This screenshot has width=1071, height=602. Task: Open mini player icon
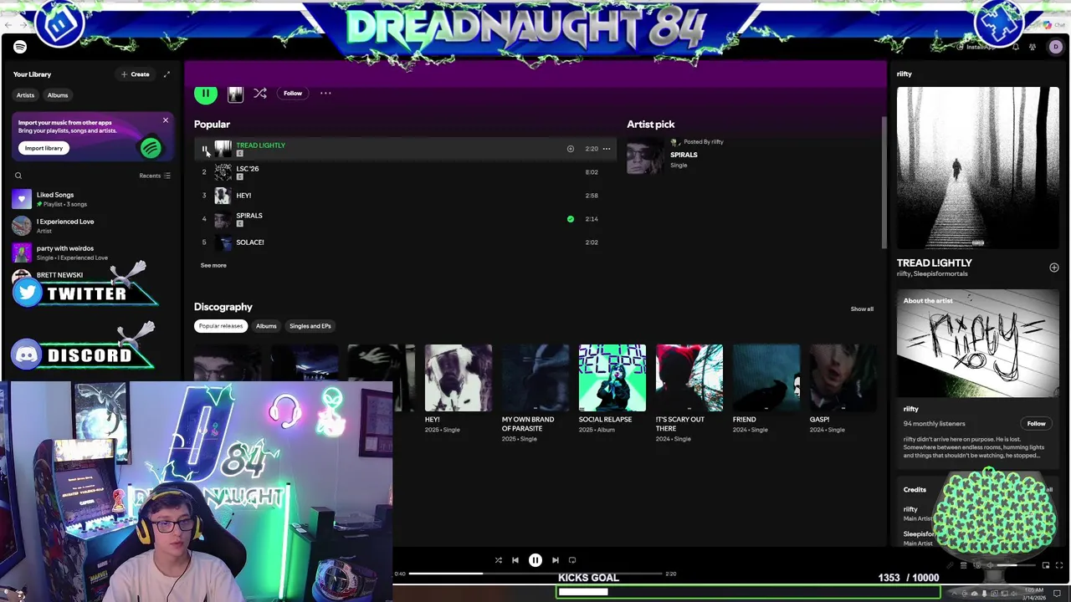point(1046,566)
